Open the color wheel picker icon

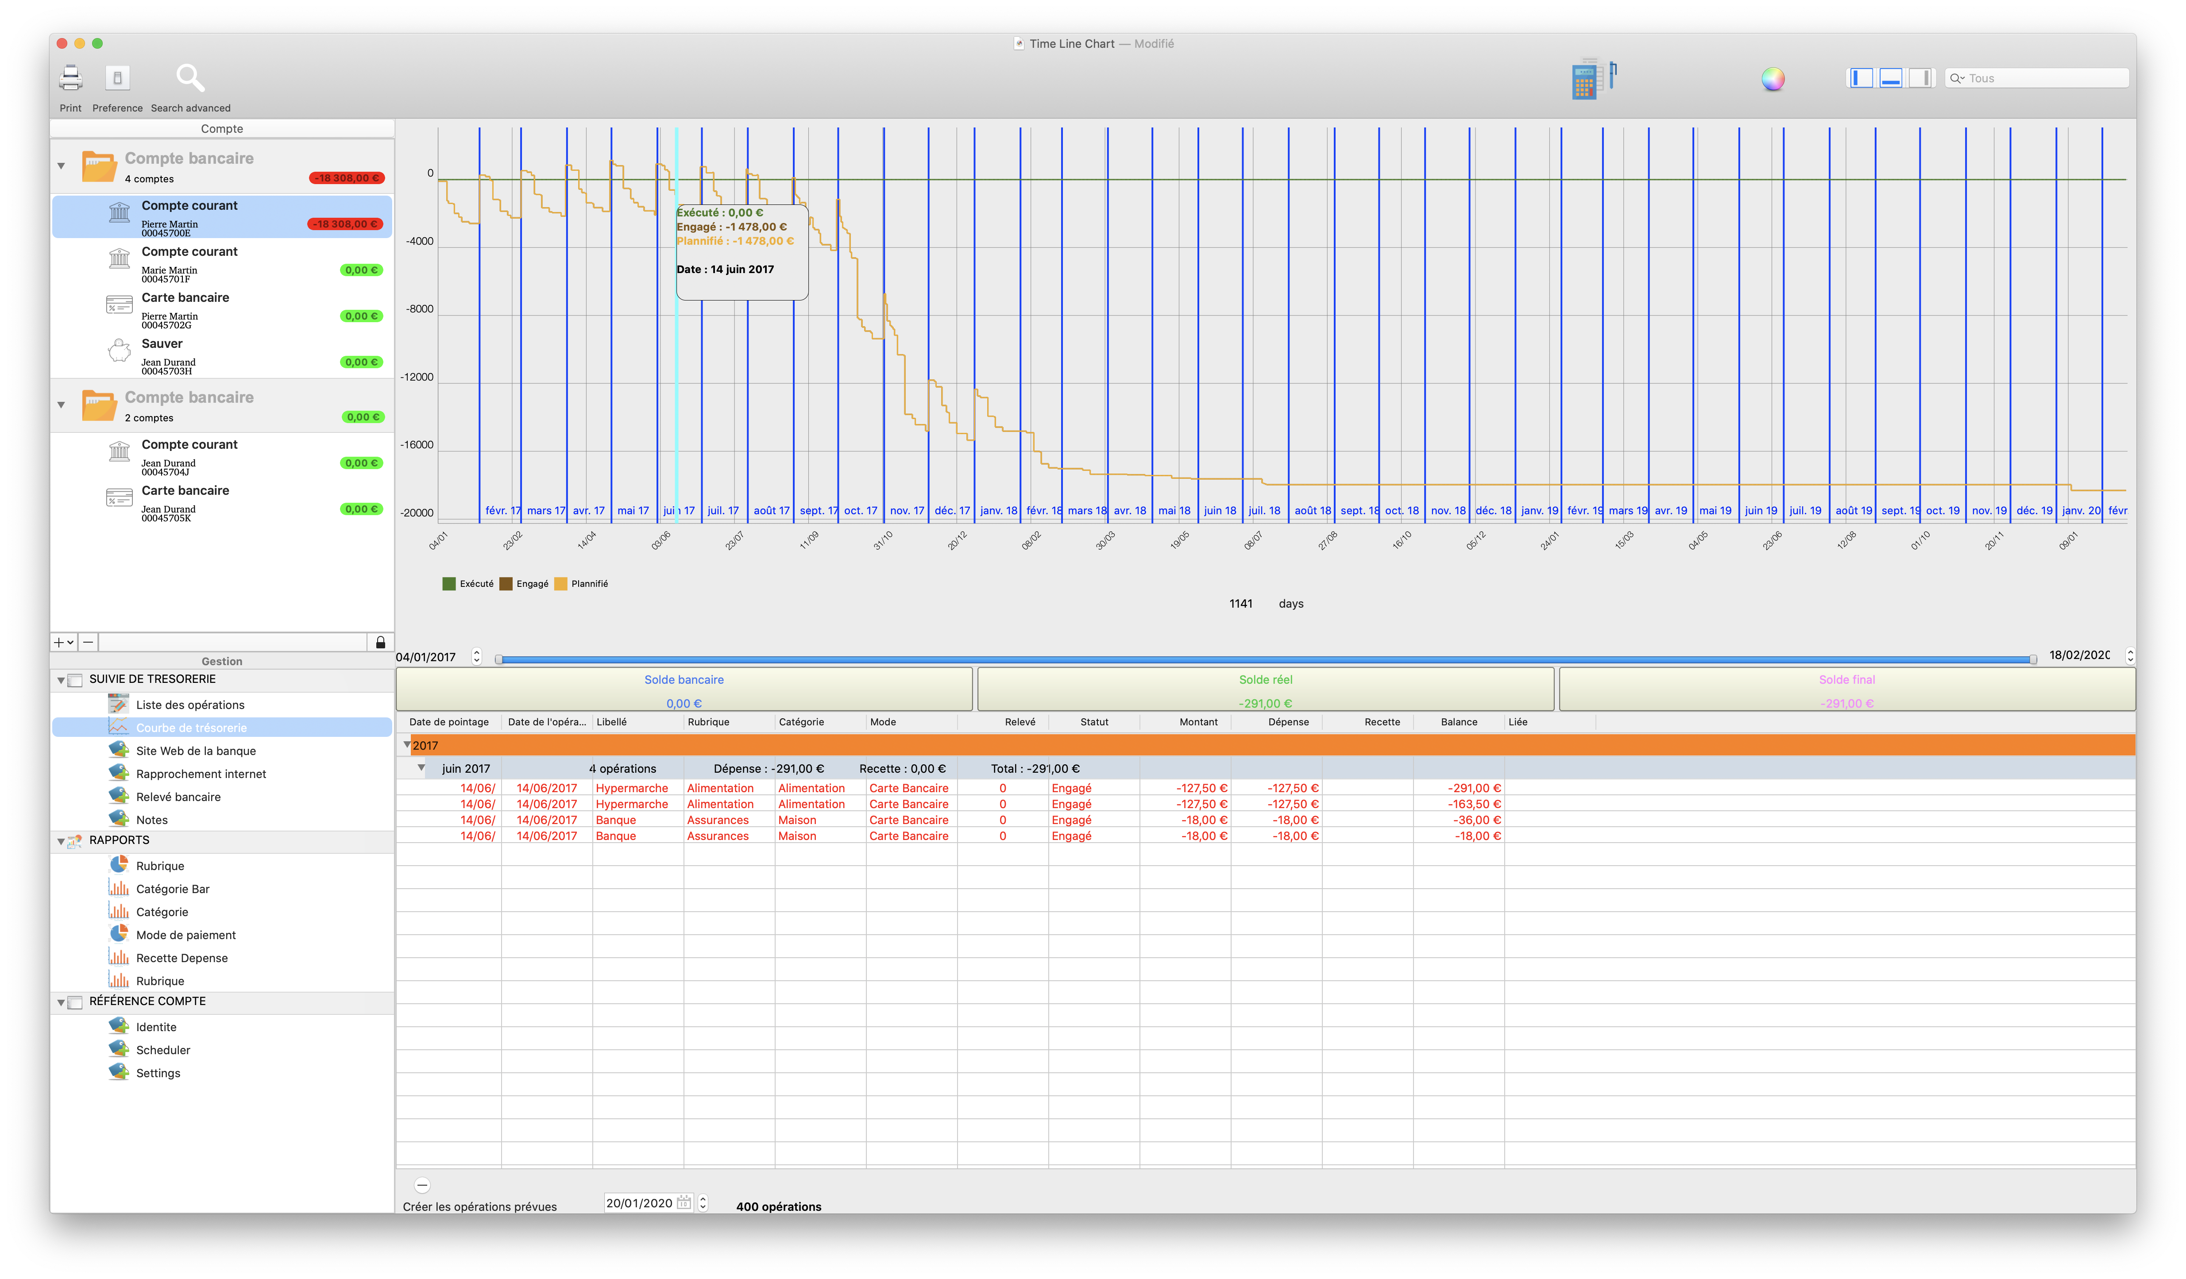(1772, 79)
